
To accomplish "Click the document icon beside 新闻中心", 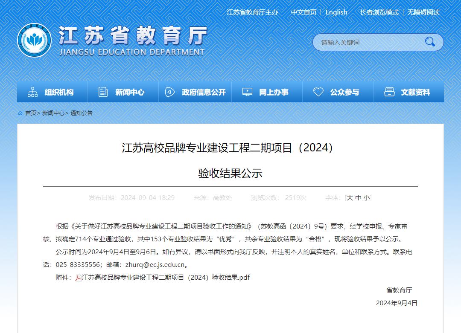I will (x=103, y=92).
